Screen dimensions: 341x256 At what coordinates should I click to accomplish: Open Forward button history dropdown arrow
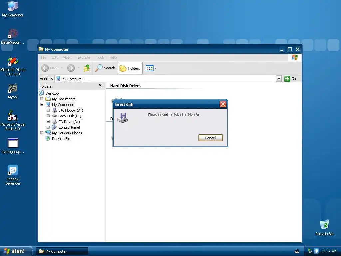coord(79,68)
